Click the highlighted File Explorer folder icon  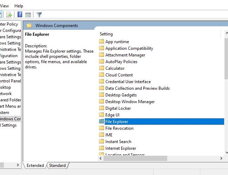(x=102, y=121)
